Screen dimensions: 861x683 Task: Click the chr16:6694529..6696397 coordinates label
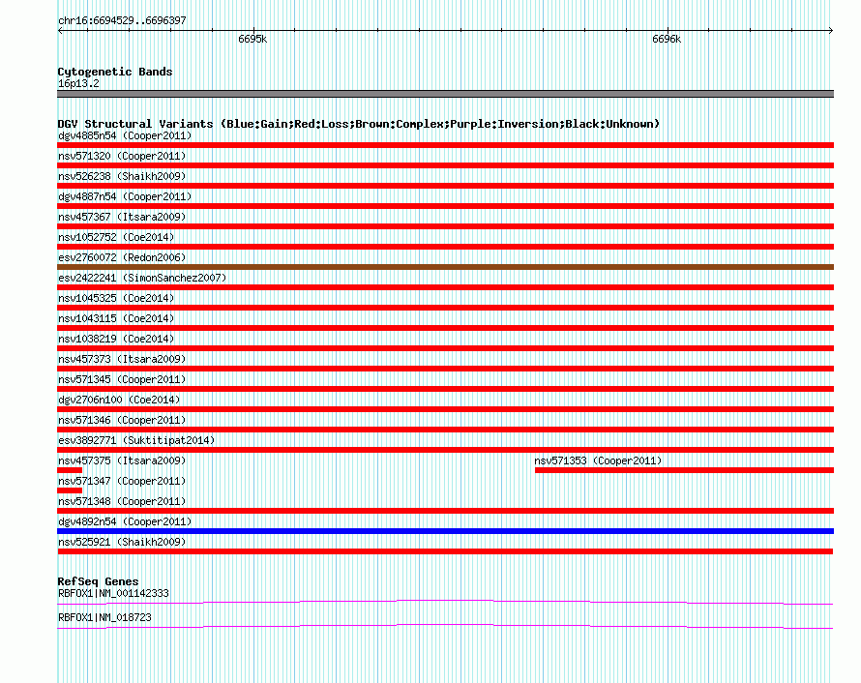[122, 20]
